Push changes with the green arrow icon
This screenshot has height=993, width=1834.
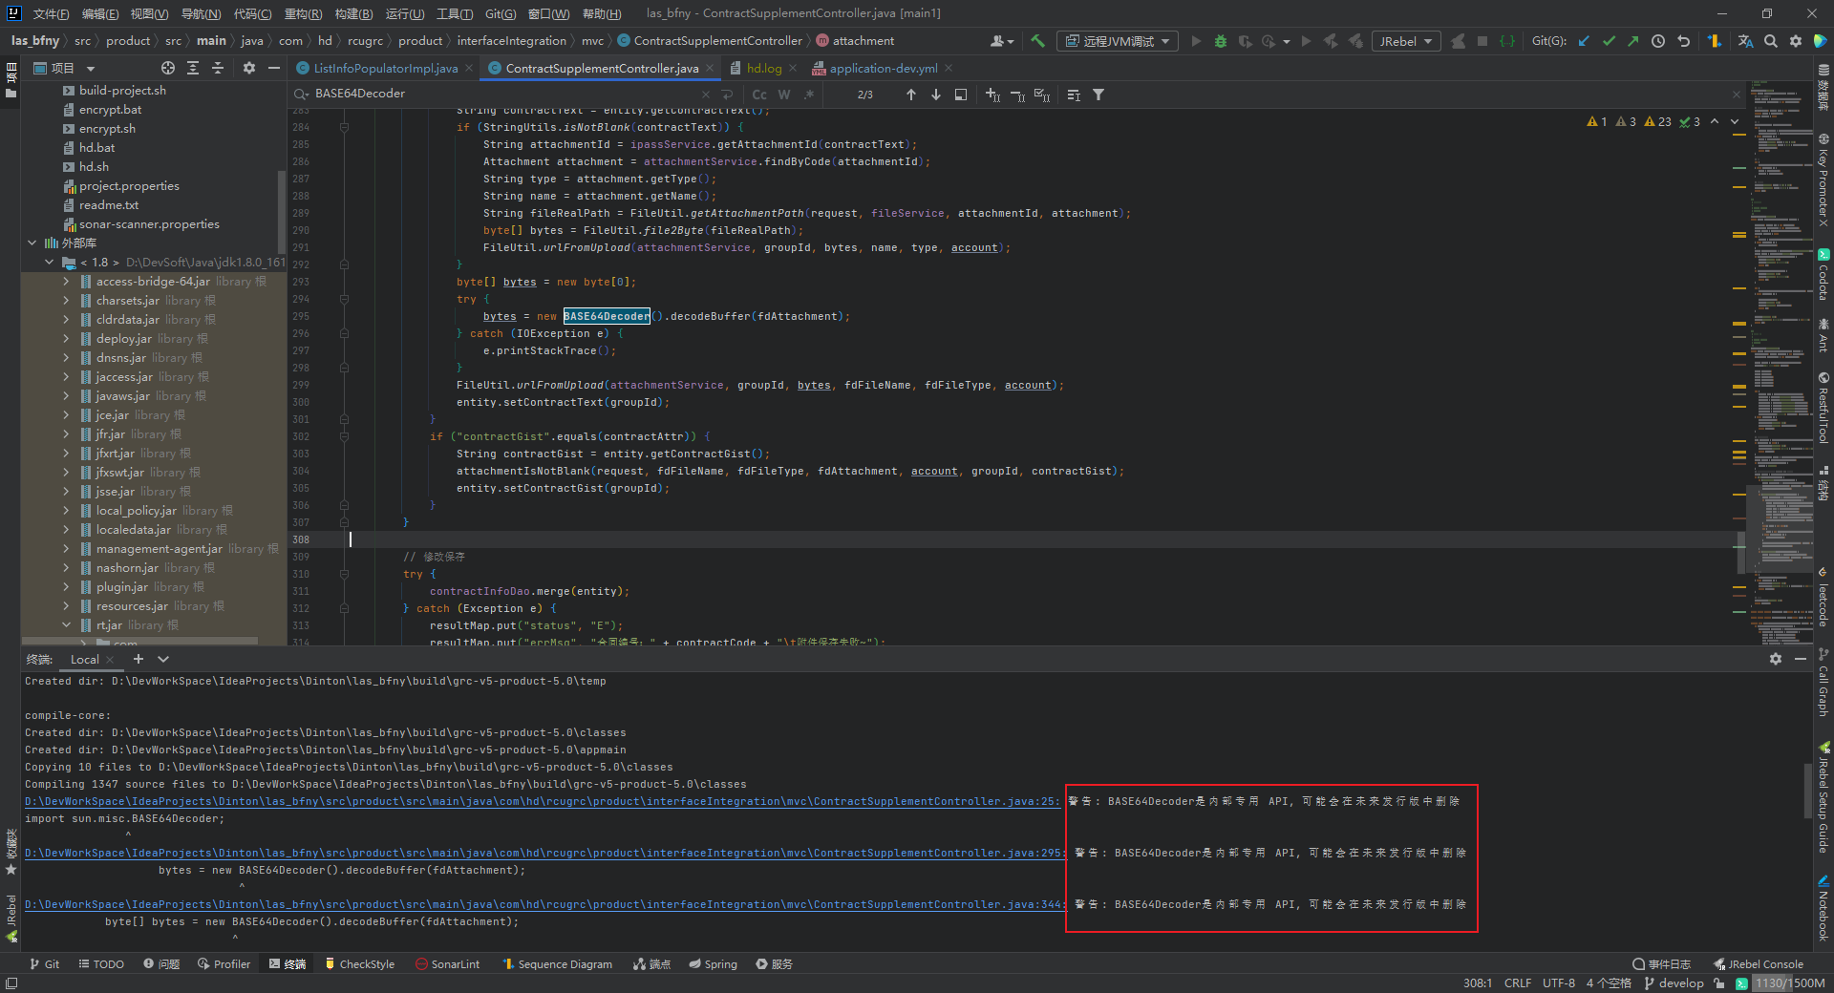coord(1633,41)
